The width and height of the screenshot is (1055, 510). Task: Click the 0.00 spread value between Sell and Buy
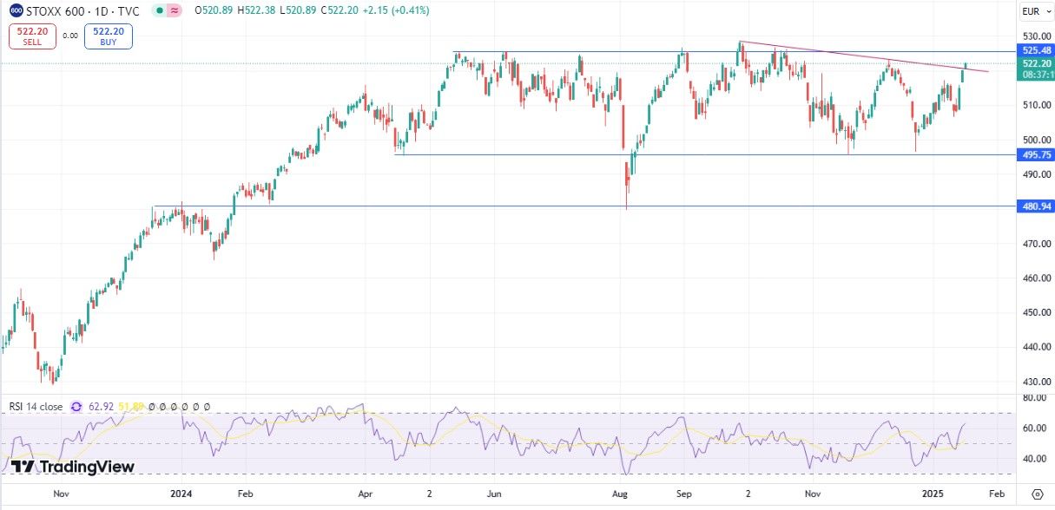tap(70, 36)
